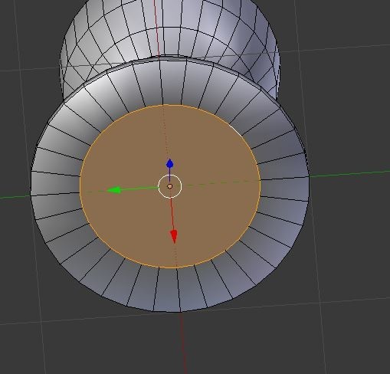
Task: Click the white circle at the gizmo center
Action: click(x=170, y=186)
